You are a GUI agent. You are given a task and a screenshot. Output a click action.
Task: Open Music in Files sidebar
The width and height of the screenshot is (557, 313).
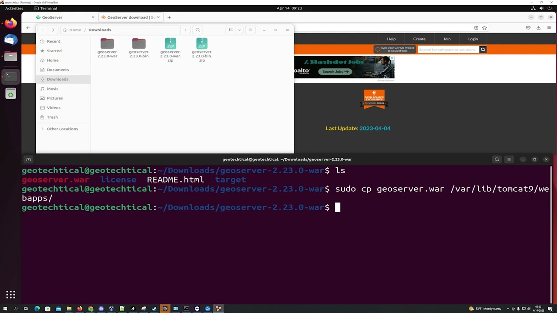(63, 89)
